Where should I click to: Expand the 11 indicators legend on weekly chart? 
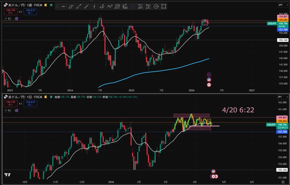tap(8, 19)
